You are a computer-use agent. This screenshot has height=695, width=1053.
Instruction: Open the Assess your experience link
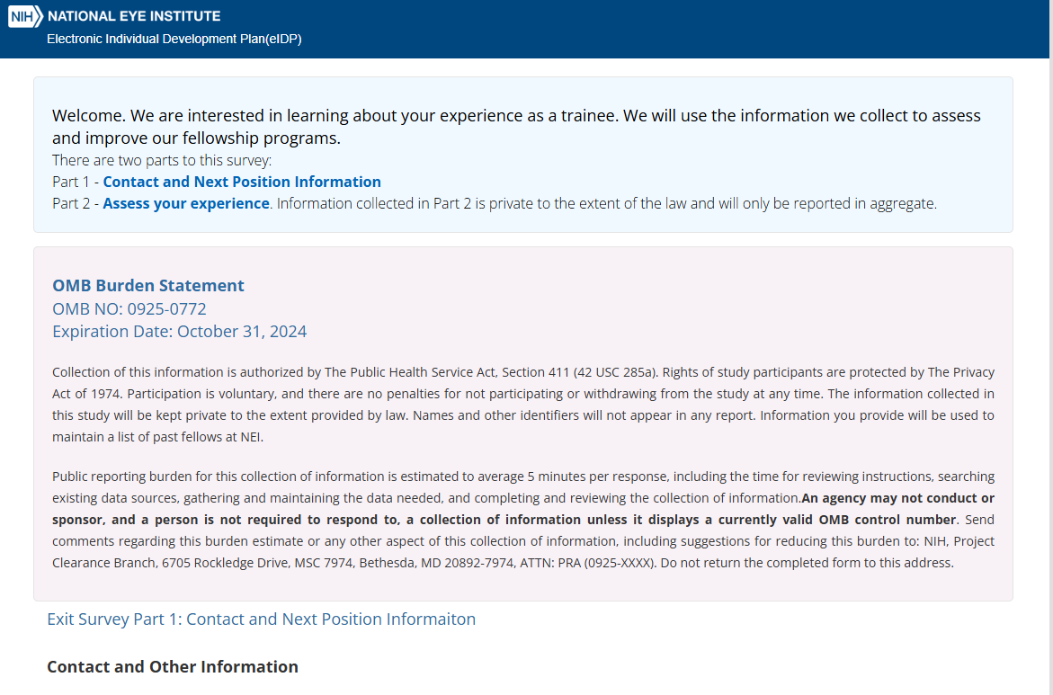point(186,203)
